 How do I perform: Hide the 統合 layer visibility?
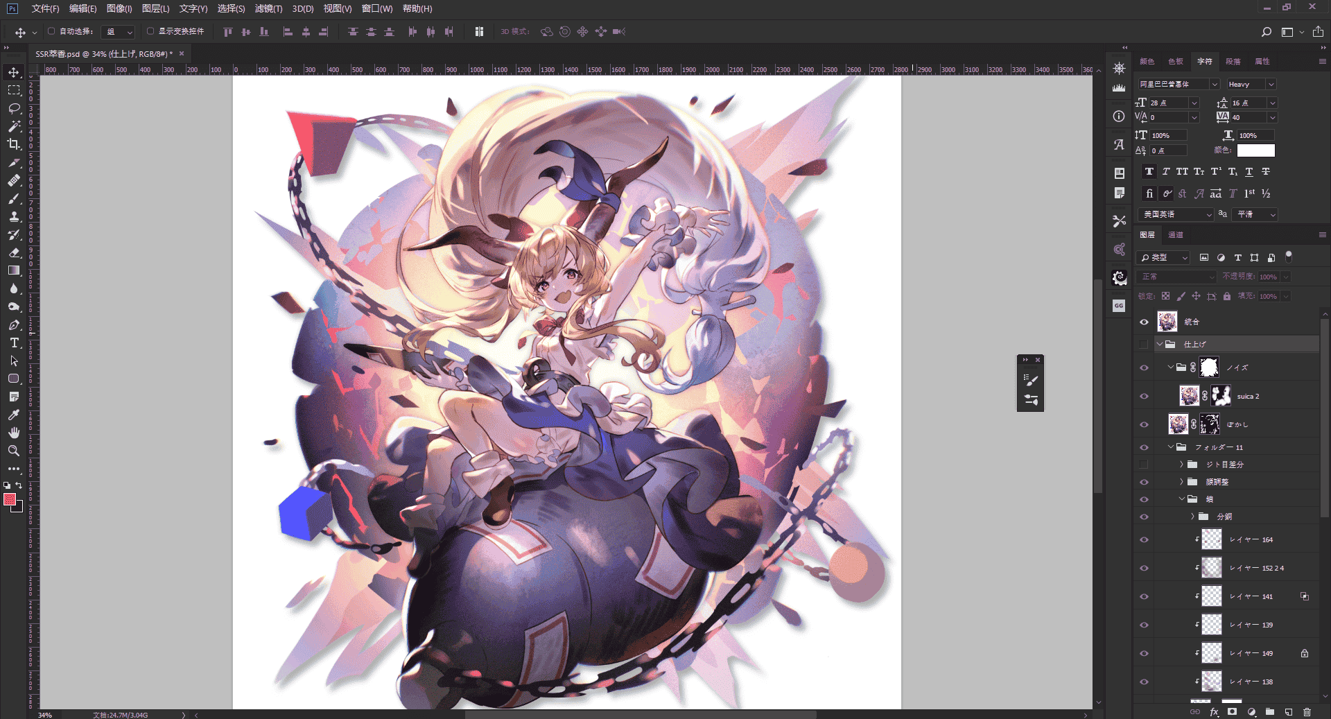(1144, 322)
